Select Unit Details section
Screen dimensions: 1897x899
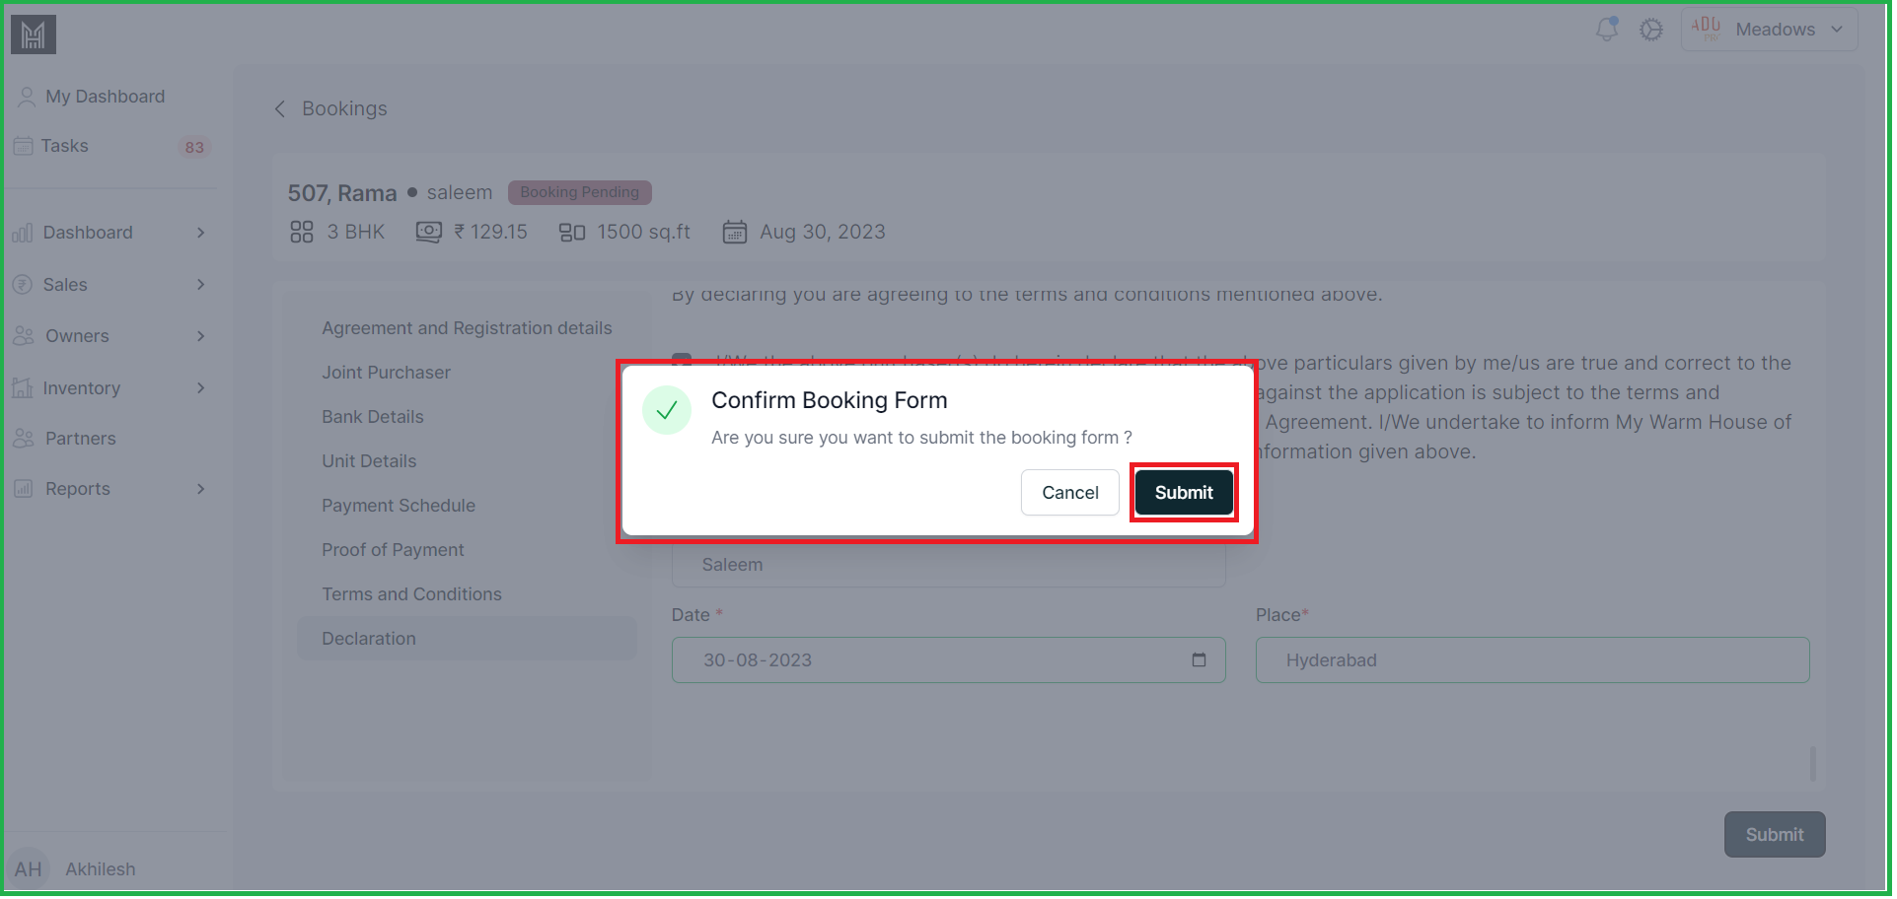[x=467, y=461]
